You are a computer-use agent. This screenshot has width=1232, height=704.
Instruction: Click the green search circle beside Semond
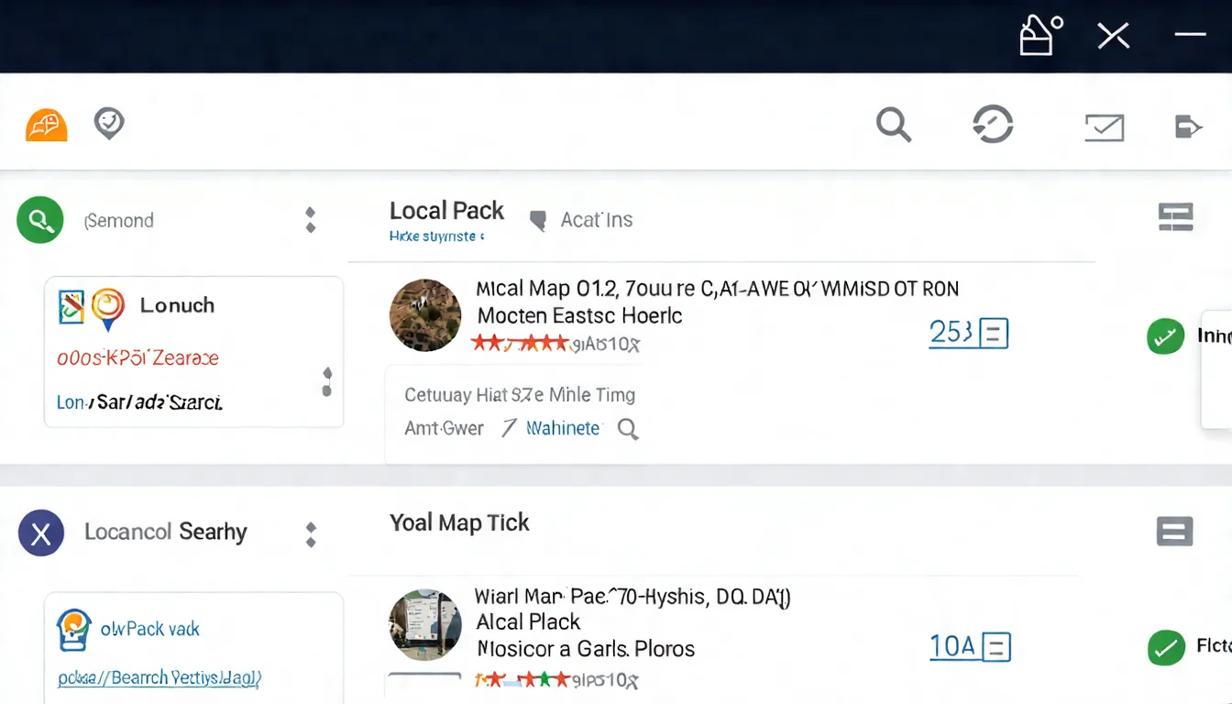[40, 220]
